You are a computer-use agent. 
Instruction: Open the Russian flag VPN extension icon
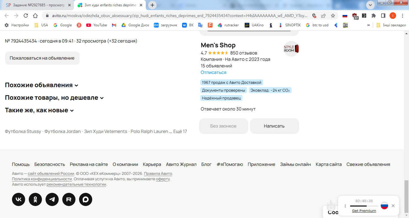[x=345, y=16]
